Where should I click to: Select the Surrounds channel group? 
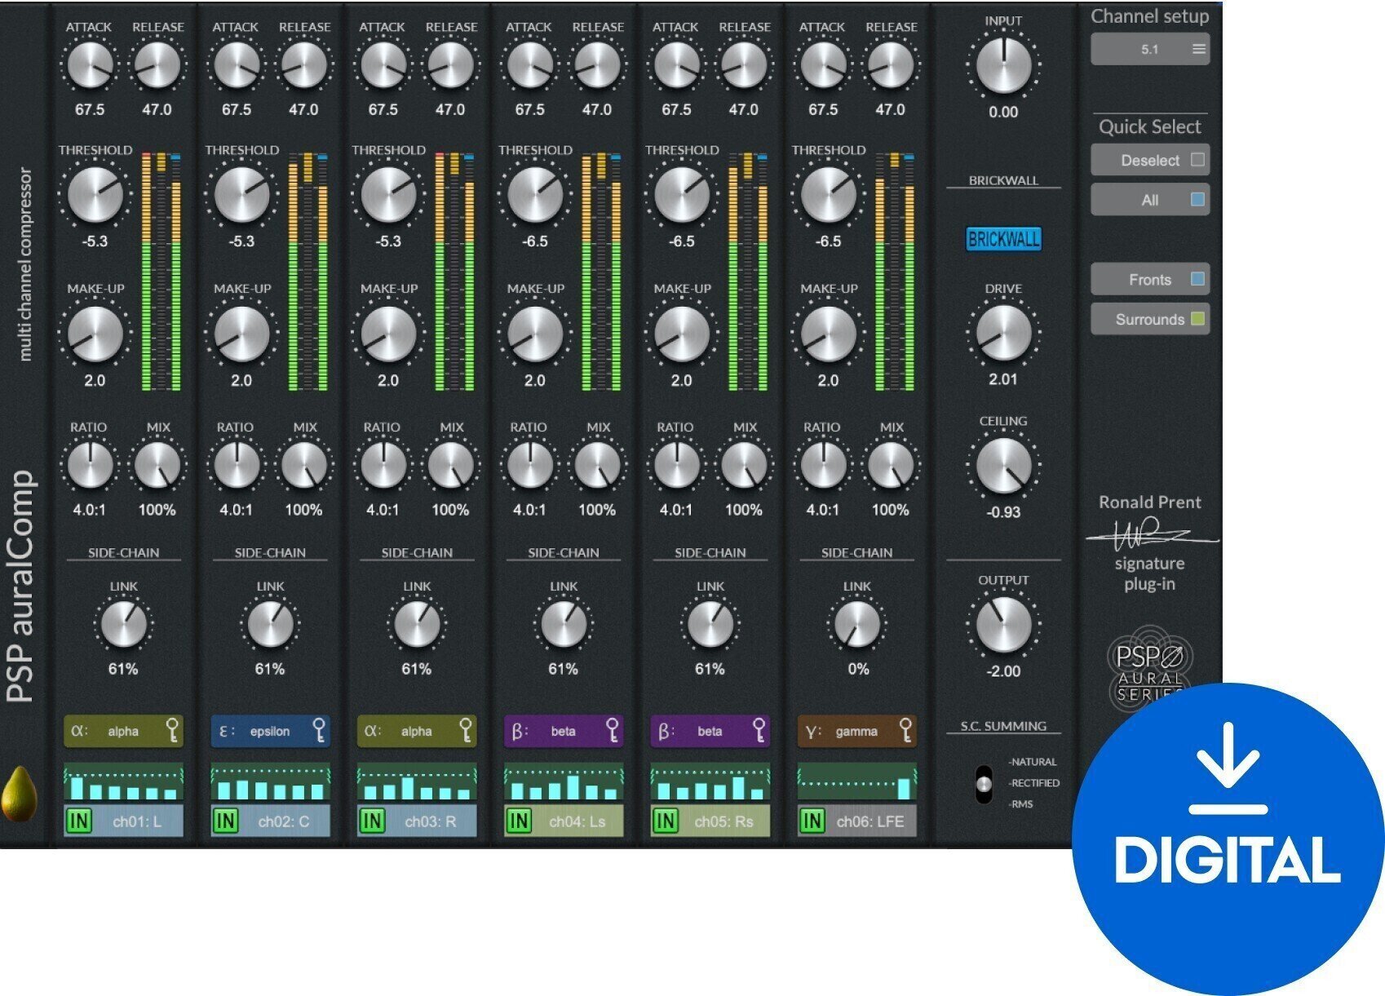(x=1150, y=319)
